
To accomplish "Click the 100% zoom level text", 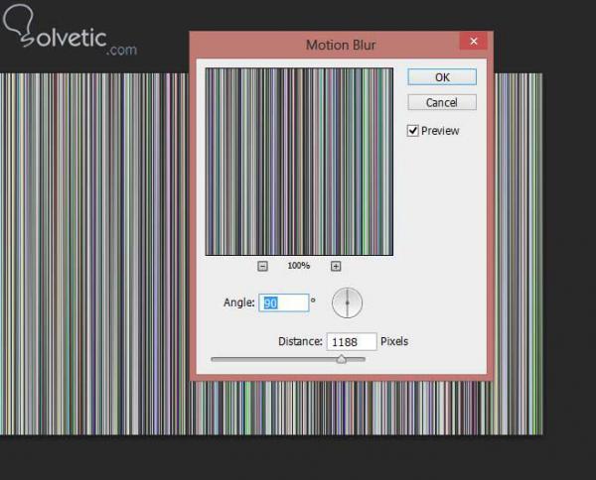I will click(x=299, y=266).
